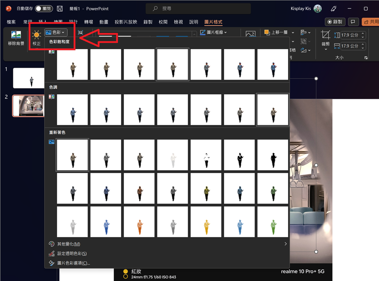Open the Align objects dropdown
379x281 pixels.
pyautogui.click(x=305, y=33)
